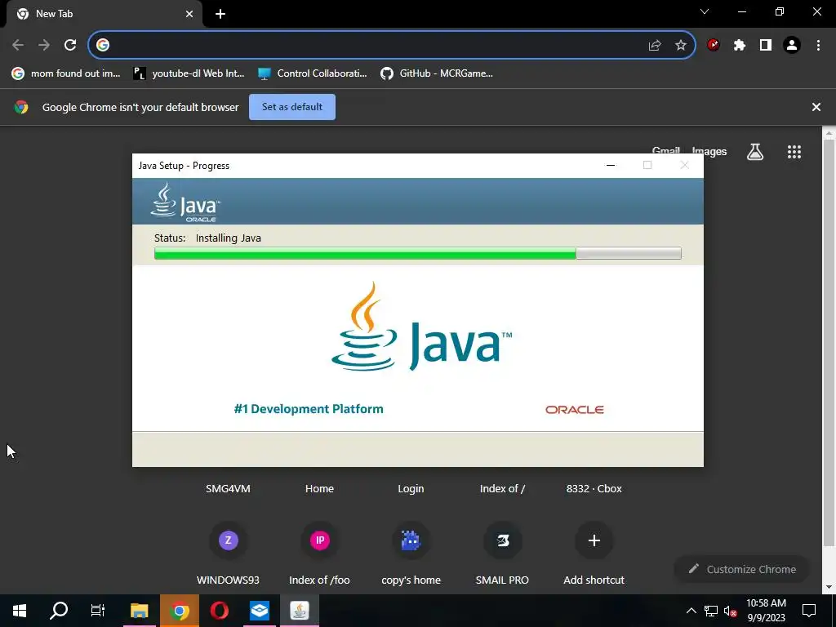Click the Java installation progress bar

(x=417, y=253)
